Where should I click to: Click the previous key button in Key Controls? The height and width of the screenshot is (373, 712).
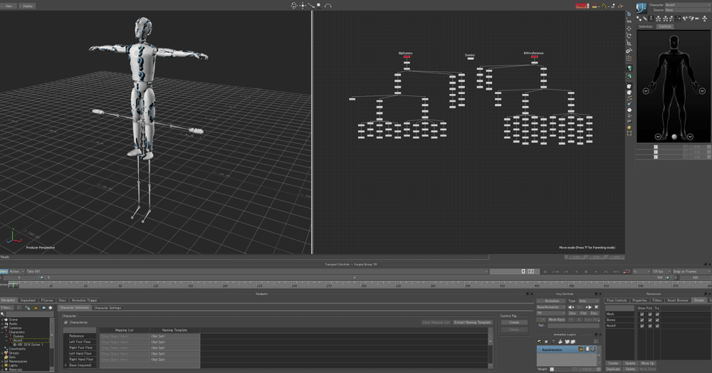pyautogui.click(x=571, y=308)
